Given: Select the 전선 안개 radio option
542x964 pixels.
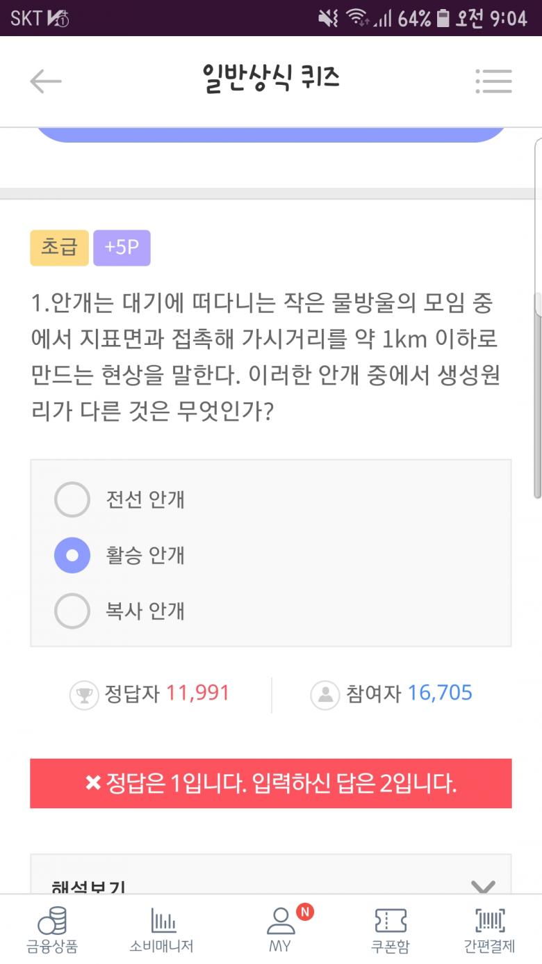Looking at the screenshot, I should [x=72, y=499].
